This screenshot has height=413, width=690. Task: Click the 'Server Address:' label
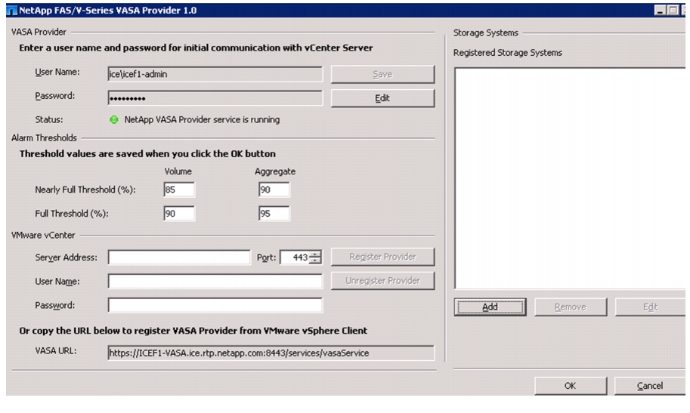(66, 257)
